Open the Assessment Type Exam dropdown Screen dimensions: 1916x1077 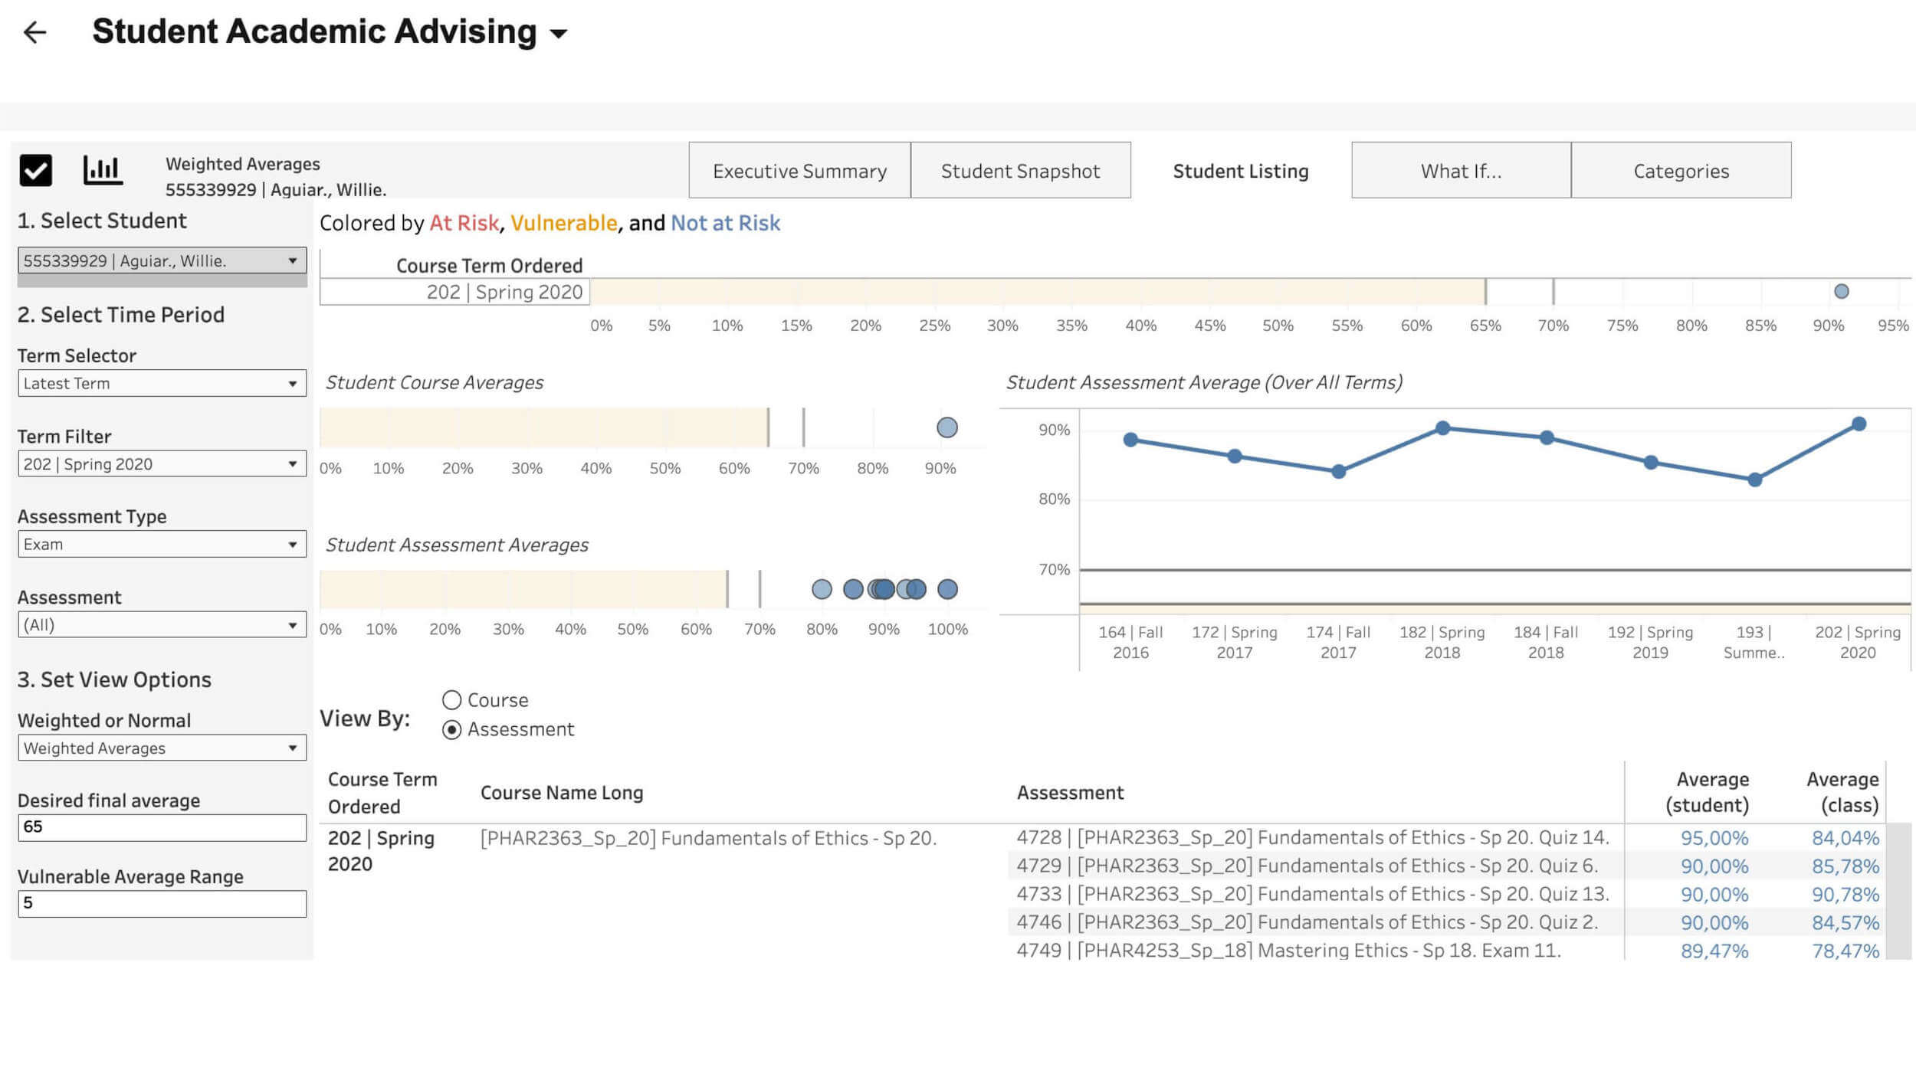pos(162,544)
